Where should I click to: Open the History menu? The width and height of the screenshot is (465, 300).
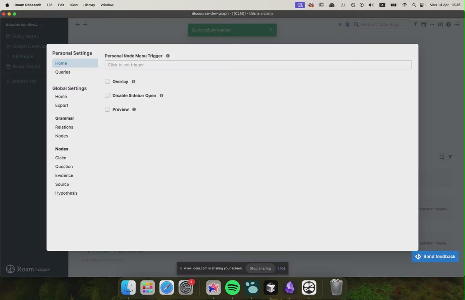point(89,5)
